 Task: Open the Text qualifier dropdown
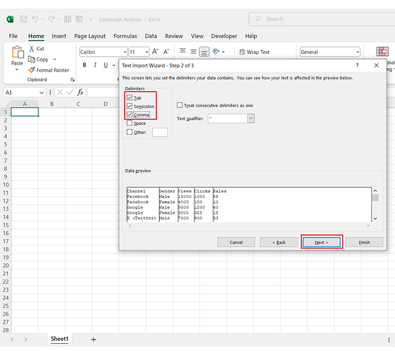pyautogui.click(x=250, y=118)
